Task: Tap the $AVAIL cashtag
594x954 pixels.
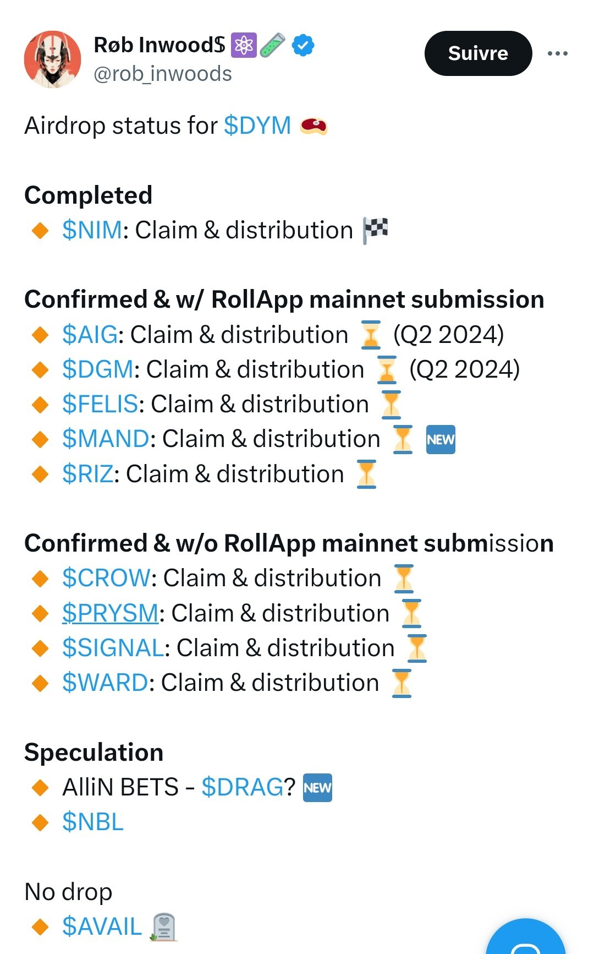Action: (x=102, y=926)
